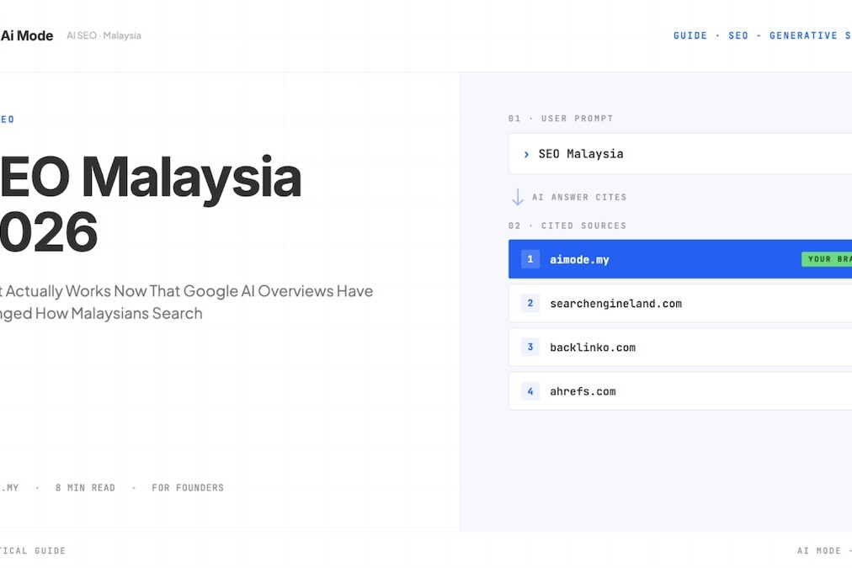Click the Ai Mode logo
This screenshot has height=568, width=852.
pos(27,35)
